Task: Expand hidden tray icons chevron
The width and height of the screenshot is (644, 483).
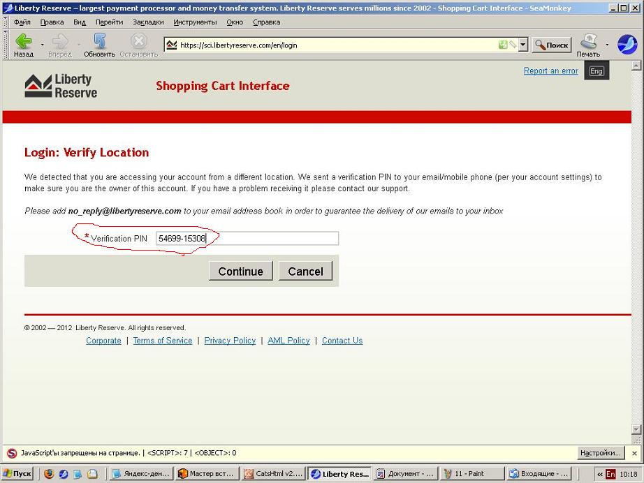Action: [x=599, y=474]
